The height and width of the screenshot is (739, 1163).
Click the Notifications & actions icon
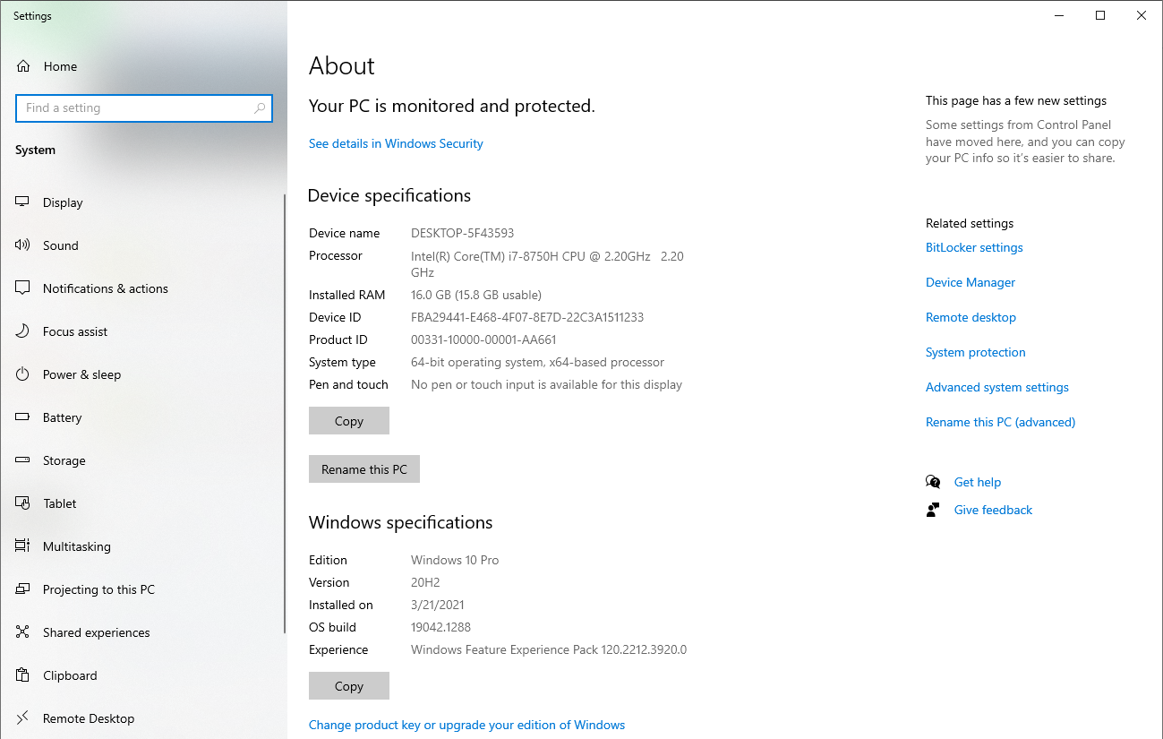tap(23, 288)
